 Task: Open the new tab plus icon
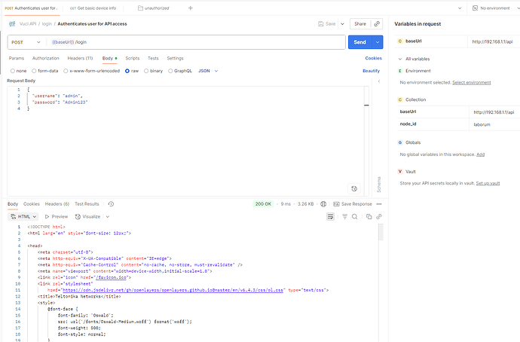coord(191,8)
